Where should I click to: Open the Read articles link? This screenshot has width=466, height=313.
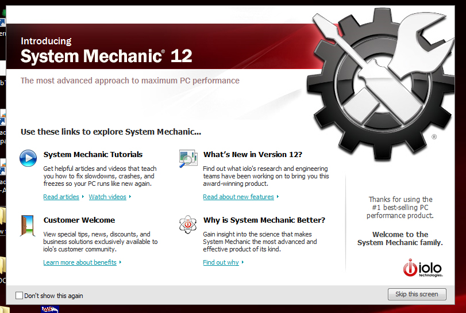pos(61,197)
